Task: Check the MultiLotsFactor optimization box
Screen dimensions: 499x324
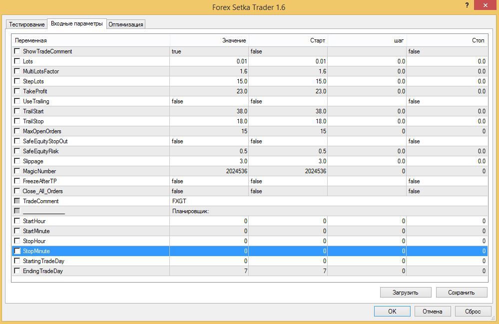Action: click(17, 71)
